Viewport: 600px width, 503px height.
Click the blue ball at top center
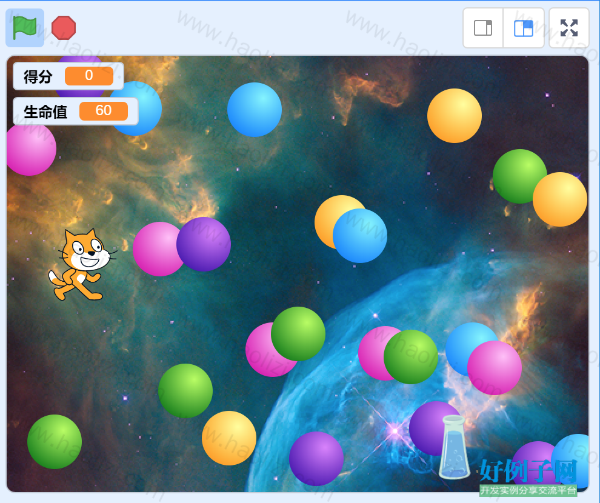[255, 110]
